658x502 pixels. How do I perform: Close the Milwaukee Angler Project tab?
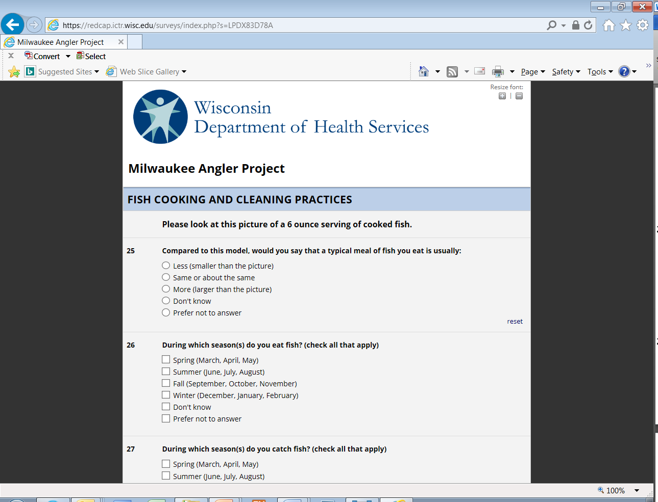click(121, 42)
